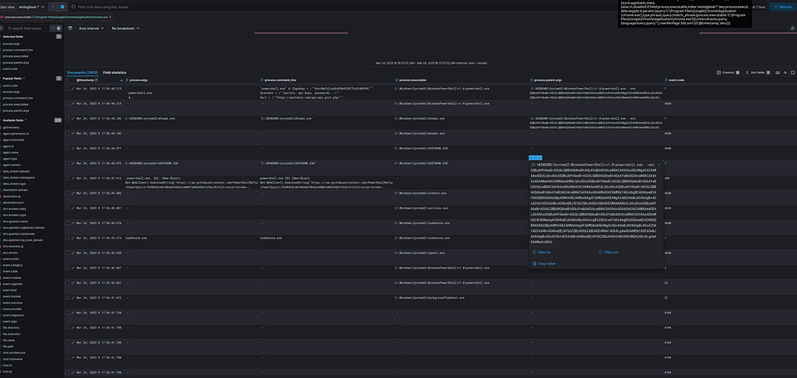This screenshot has height=378, width=797.
Task: Expand document at 17:56:48.102 with whoami.exe args
Action: (x=72, y=118)
